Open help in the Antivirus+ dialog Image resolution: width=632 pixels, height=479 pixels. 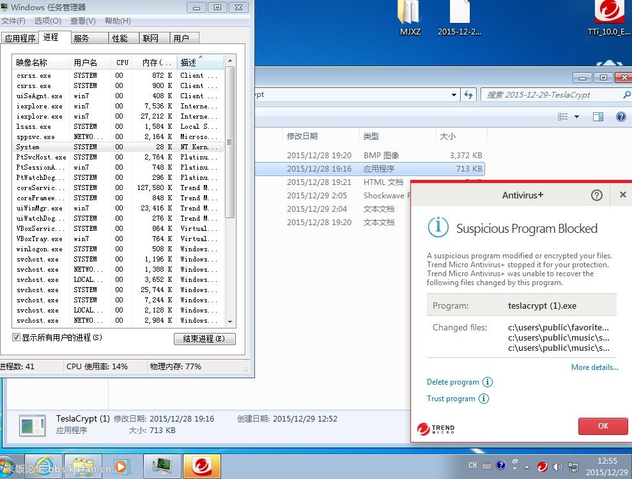point(596,195)
